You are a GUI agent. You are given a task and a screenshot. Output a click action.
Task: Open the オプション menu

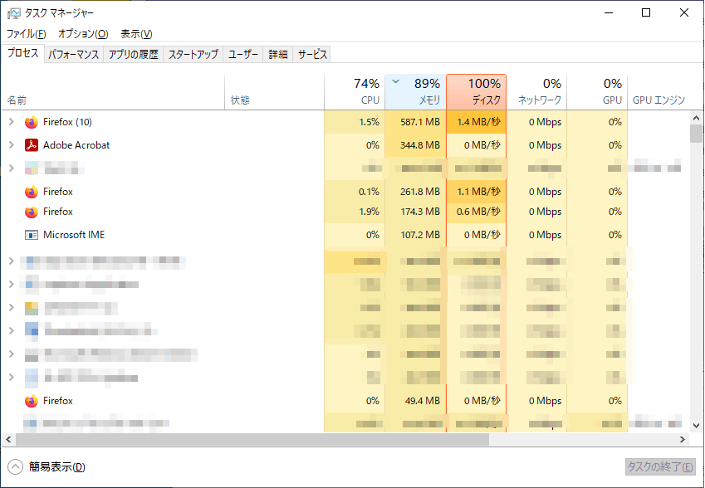coord(82,34)
